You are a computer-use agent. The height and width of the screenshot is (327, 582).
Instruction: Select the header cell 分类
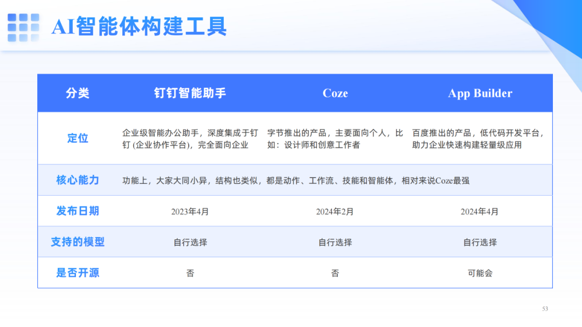point(78,93)
